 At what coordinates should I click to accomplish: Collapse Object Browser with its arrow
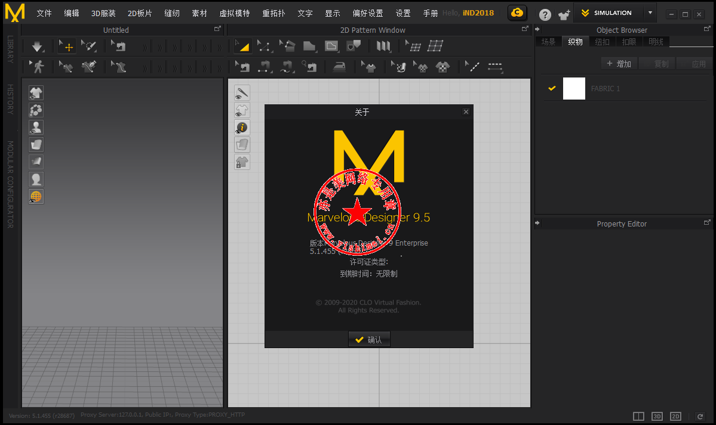click(537, 29)
